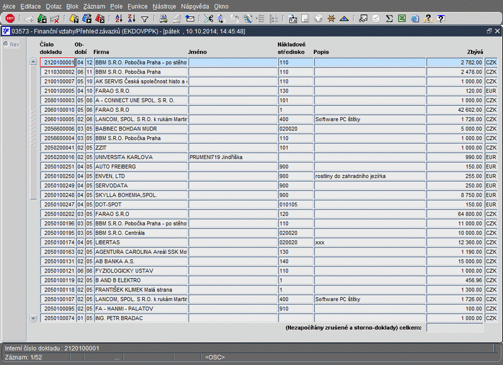Image resolution: width=503 pixels, height=365 pixels.
Task: Click the Jméno field of first row
Action: coord(233,62)
